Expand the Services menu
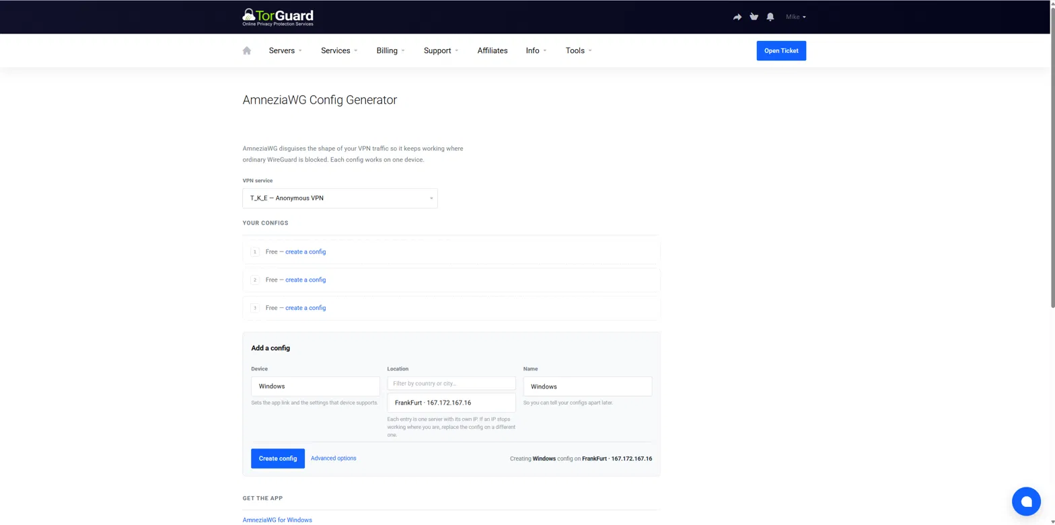Image resolution: width=1055 pixels, height=525 pixels. [x=339, y=50]
